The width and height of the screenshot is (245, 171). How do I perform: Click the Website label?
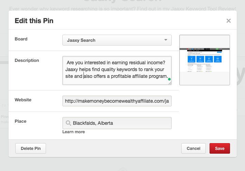pyautogui.click(x=23, y=100)
